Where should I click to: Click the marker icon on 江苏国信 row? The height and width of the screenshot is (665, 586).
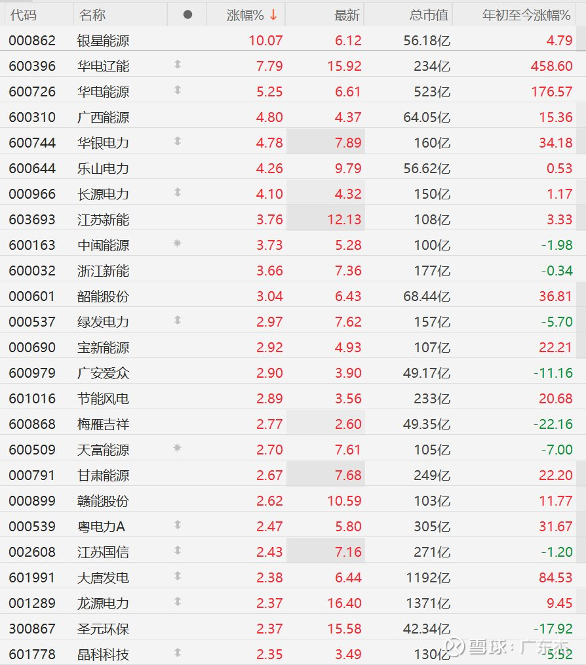[x=178, y=550]
